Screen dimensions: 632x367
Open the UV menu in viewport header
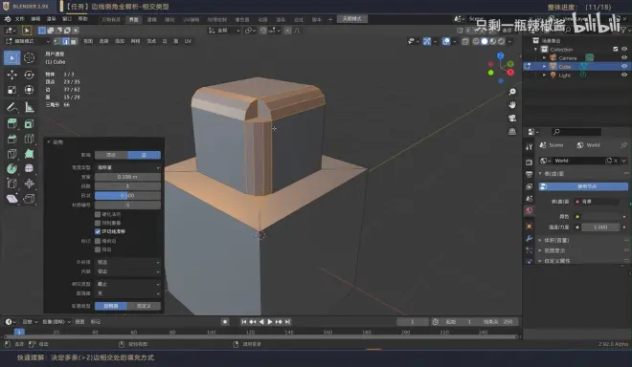pyautogui.click(x=188, y=41)
